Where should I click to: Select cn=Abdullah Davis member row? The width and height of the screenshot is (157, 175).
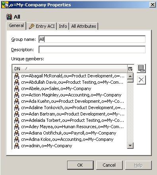coord(70,82)
